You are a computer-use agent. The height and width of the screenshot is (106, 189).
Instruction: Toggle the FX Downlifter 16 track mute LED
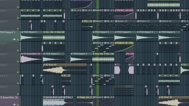click(18, 105)
